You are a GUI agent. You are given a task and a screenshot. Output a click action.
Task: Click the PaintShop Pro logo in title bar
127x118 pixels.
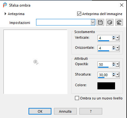[x=5, y=5]
